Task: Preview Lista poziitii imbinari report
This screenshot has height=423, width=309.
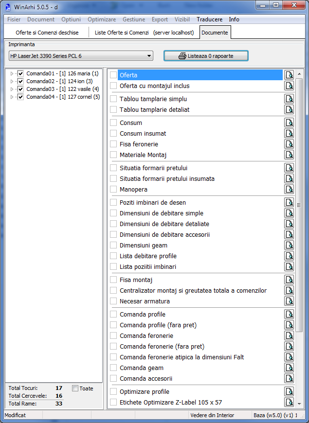Action: coord(289,266)
